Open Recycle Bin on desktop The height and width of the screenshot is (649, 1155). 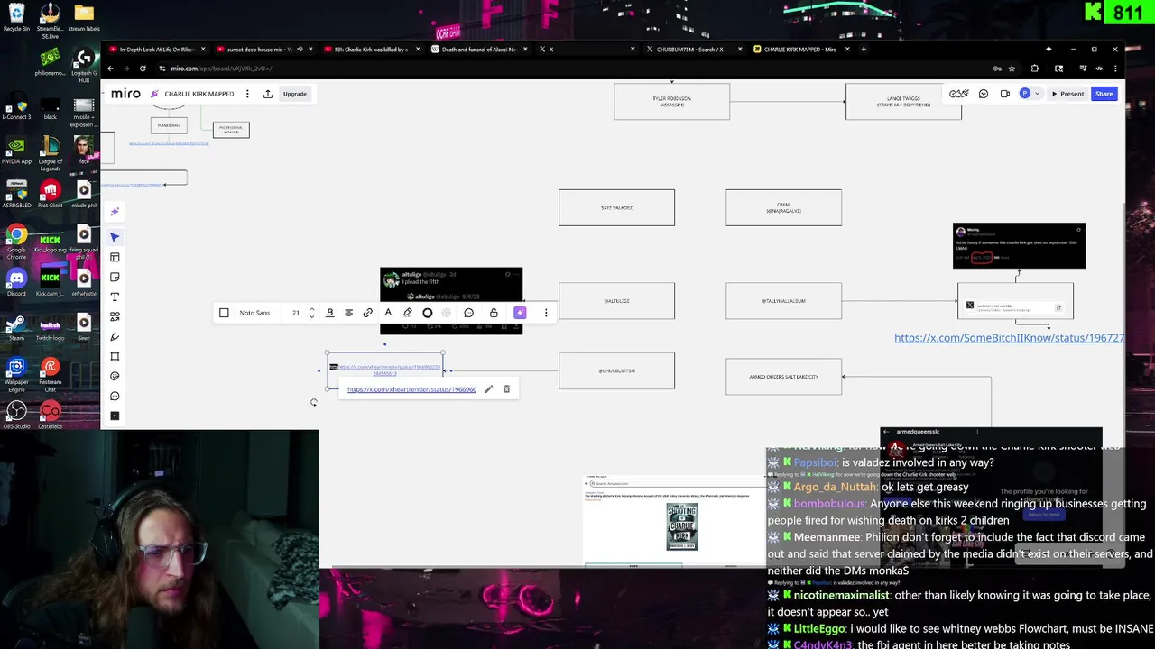click(16, 15)
